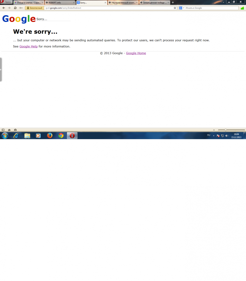The width and height of the screenshot is (246, 281).
Task: Switch to the 'Птица в клетке' tab
Action: point(28,3)
